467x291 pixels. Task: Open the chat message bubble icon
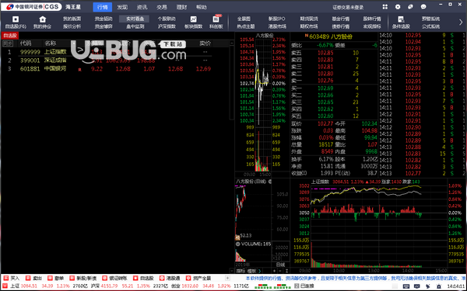(423, 7)
